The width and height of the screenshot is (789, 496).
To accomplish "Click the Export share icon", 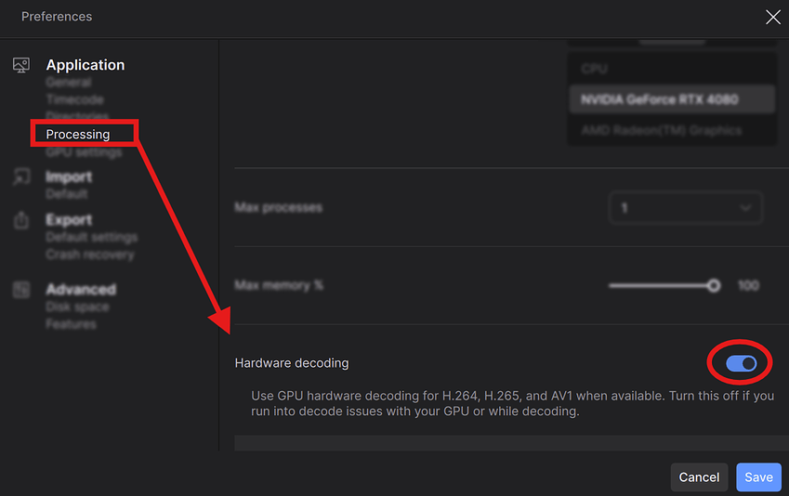I will [21, 220].
